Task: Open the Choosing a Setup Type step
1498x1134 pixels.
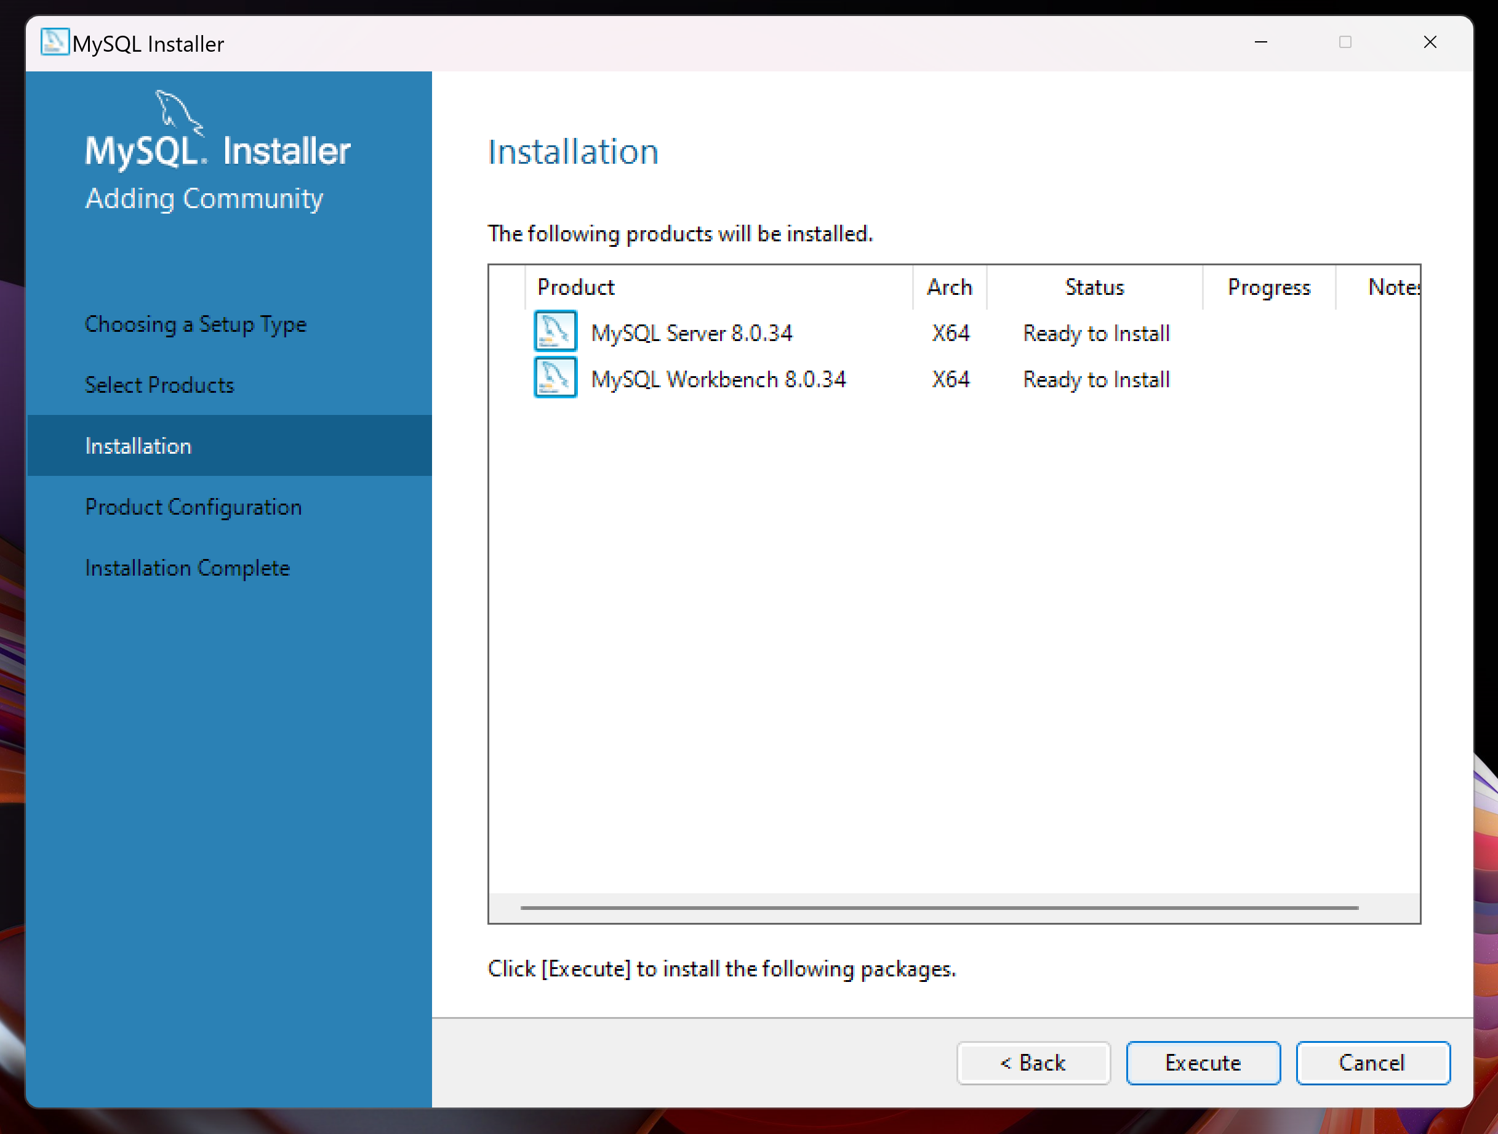Action: (x=196, y=324)
